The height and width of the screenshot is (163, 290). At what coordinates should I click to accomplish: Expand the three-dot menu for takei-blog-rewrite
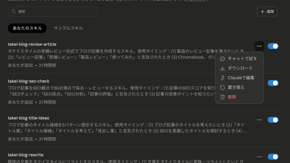pyautogui.click(x=259, y=156)
